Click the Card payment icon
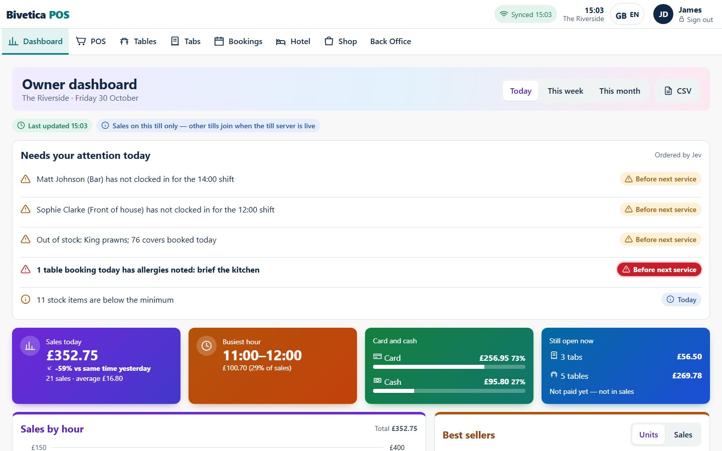Image resolution: width=722 pixels, height=451 pixels. point(378,357)
